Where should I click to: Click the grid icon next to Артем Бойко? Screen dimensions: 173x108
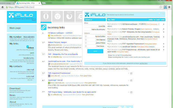pos(86,36)
